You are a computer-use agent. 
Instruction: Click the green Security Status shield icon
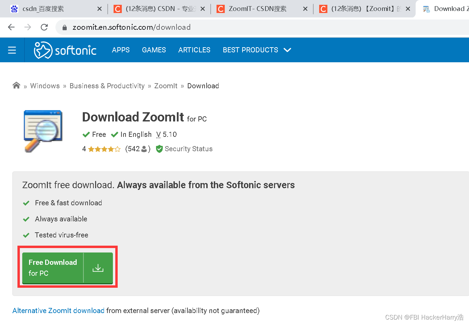(x=159, y=149)
